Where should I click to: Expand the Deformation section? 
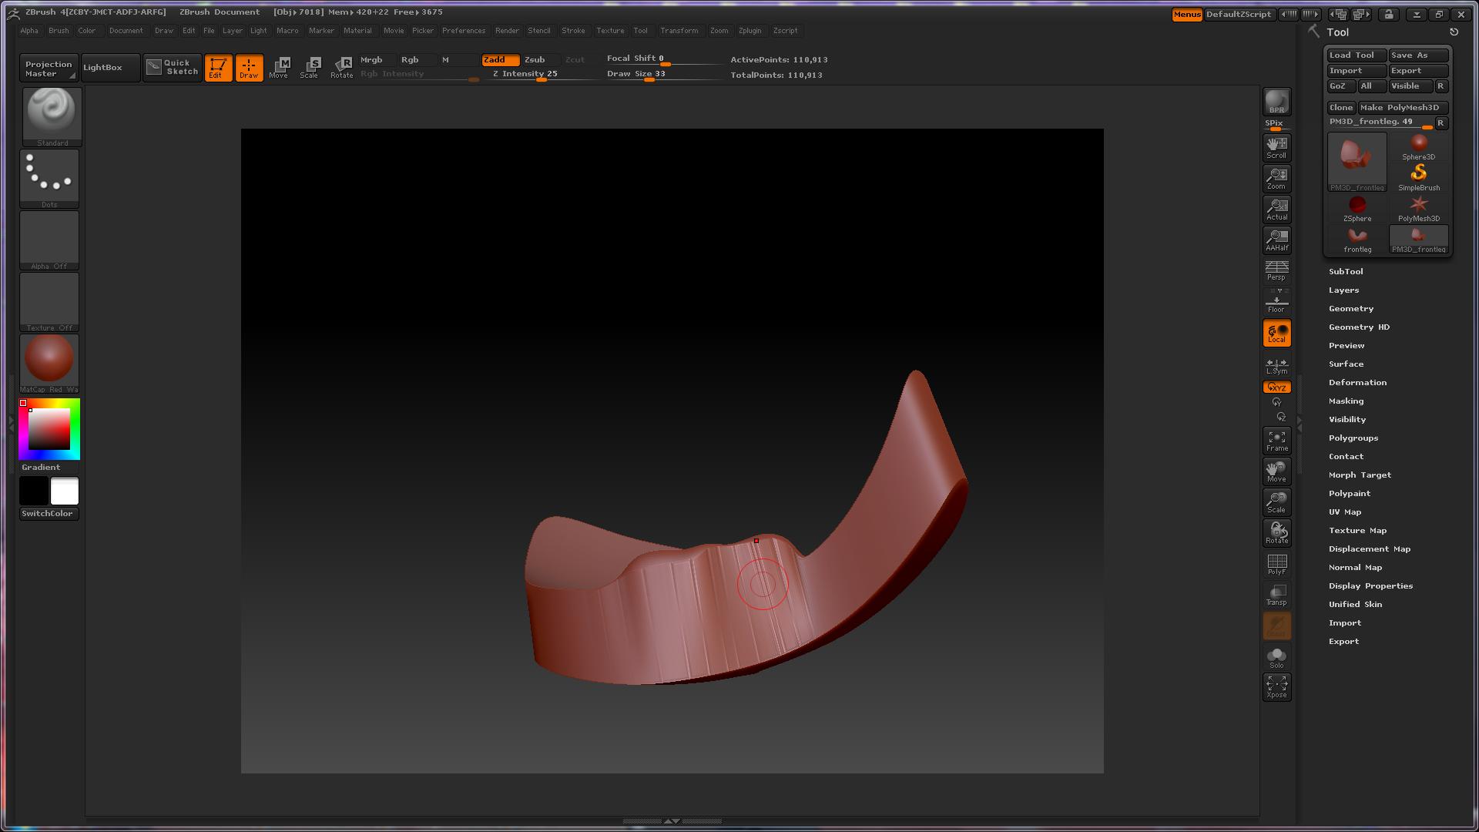[x=1357, y=382]
